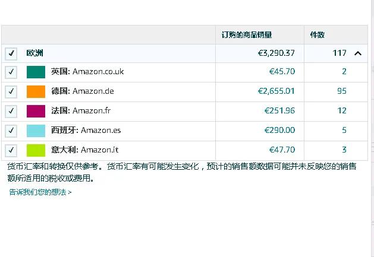Viewport: 374px width, 257px height.
Task: Toggle the 西班牙 Amazon.es checkbox
Action: pos(11,131)
